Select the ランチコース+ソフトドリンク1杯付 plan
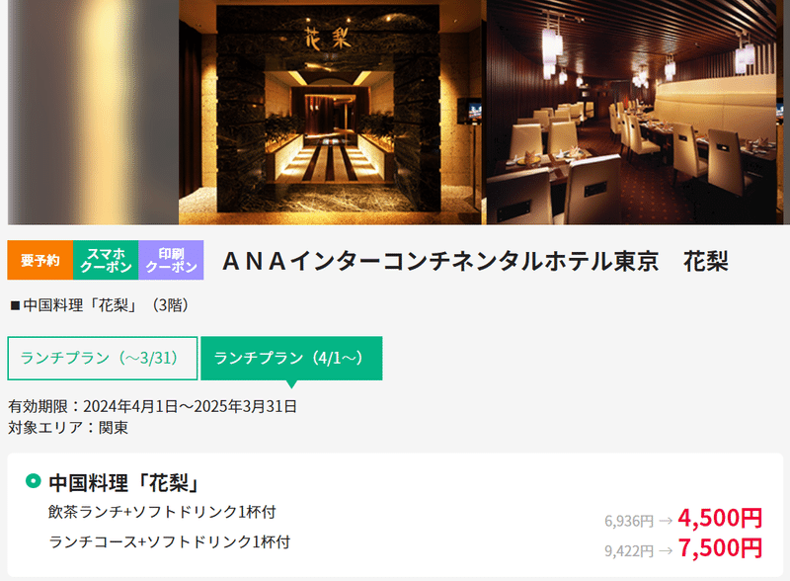The image size is (790, 581). pos(169,541)
